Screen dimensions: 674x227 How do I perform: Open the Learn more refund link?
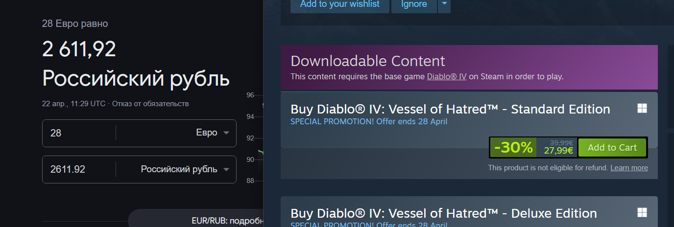coord(629,168)
